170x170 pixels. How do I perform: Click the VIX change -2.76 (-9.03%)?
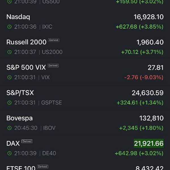pyautogui.click(x=144, y=77)
